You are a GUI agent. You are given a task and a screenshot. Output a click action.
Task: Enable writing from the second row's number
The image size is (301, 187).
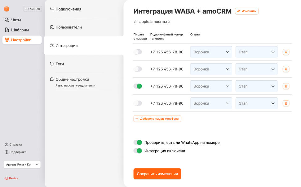(x=138, y=69)
